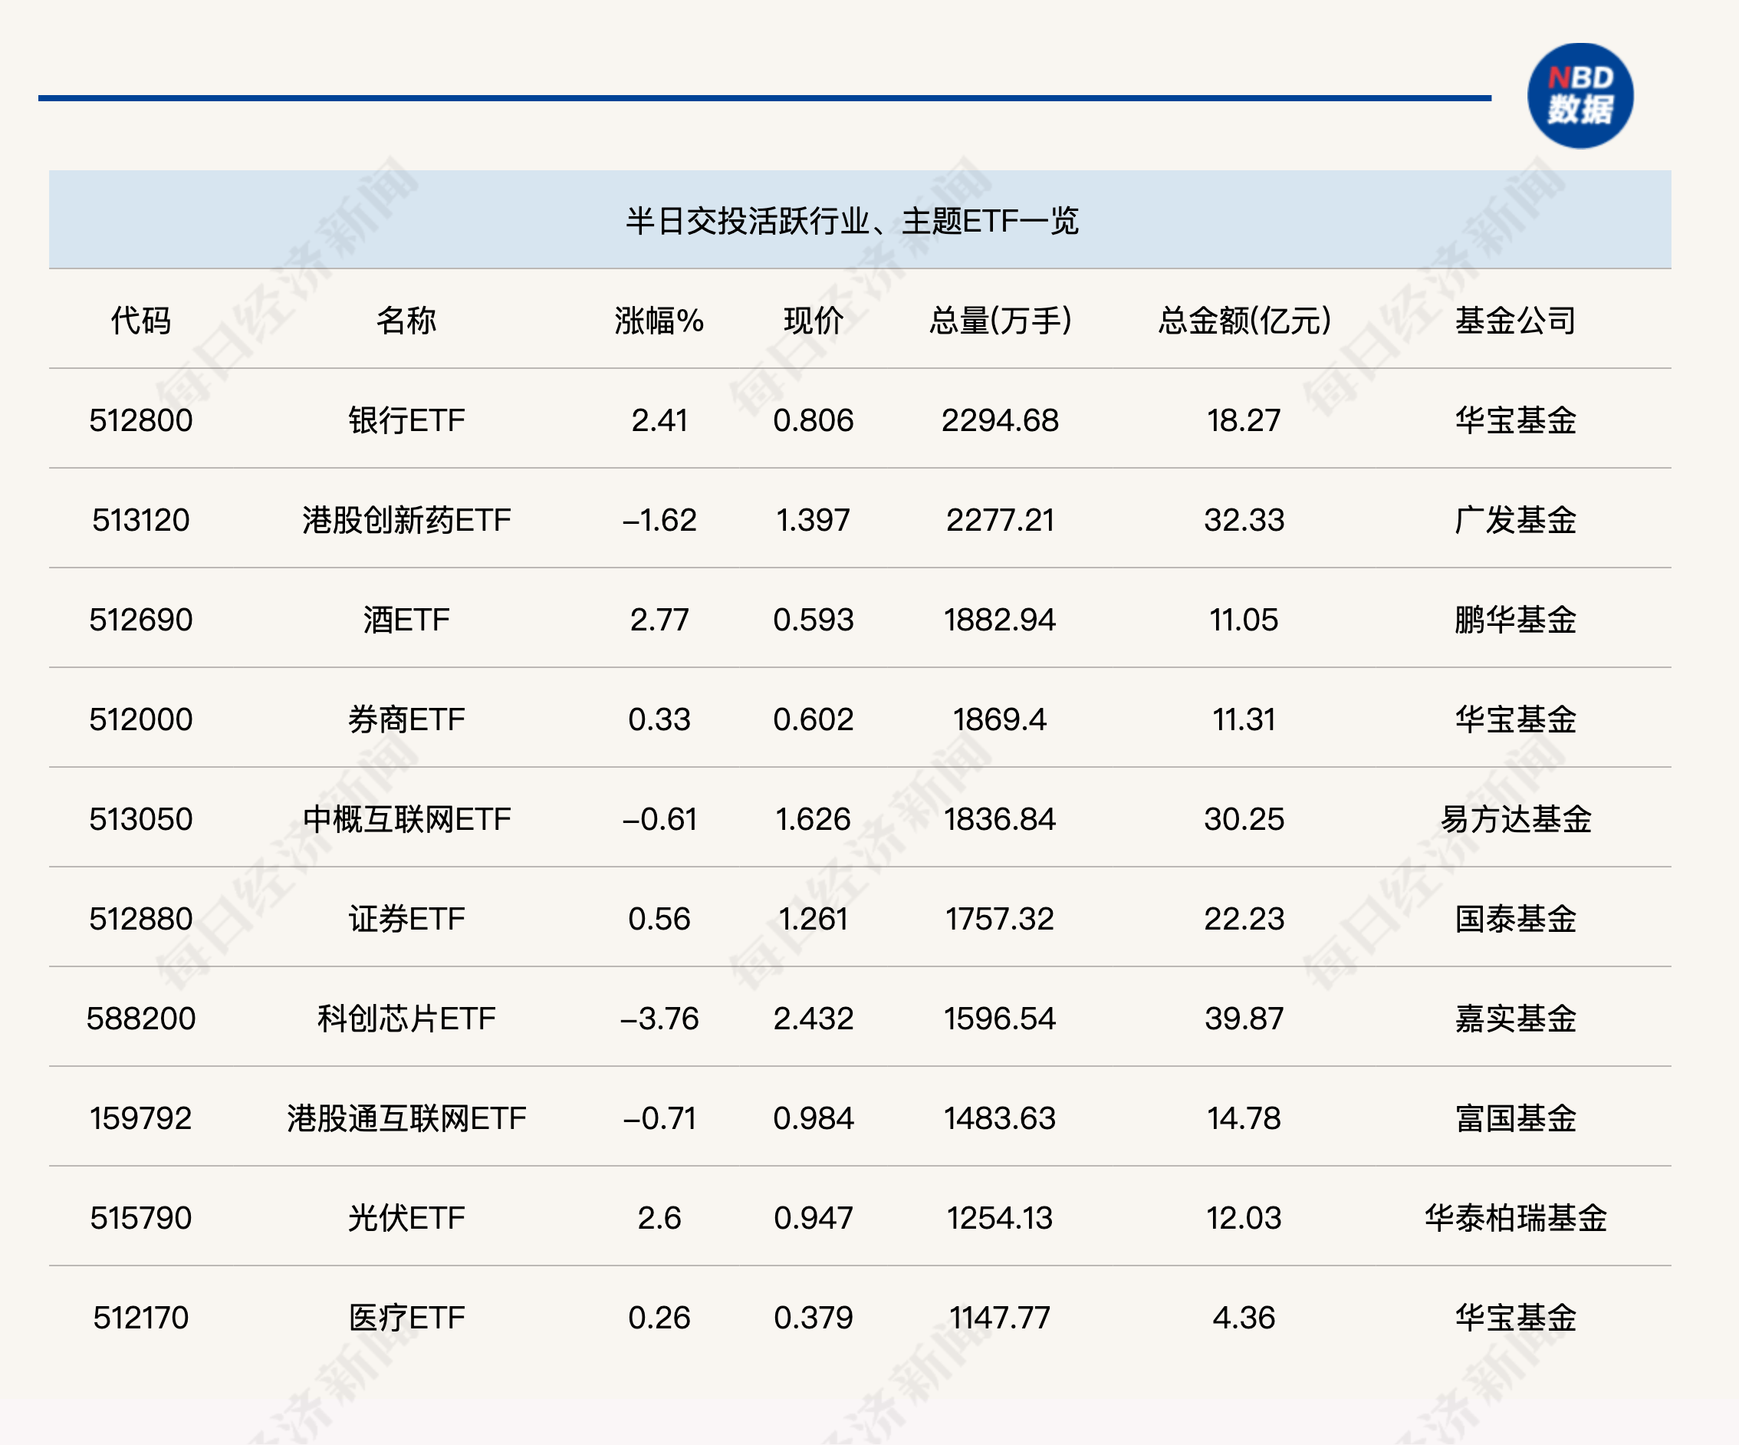Select the 港股通互联网ETF name cell
The height and width of the screenshot is (1445, 1739).
point(406,1118)
